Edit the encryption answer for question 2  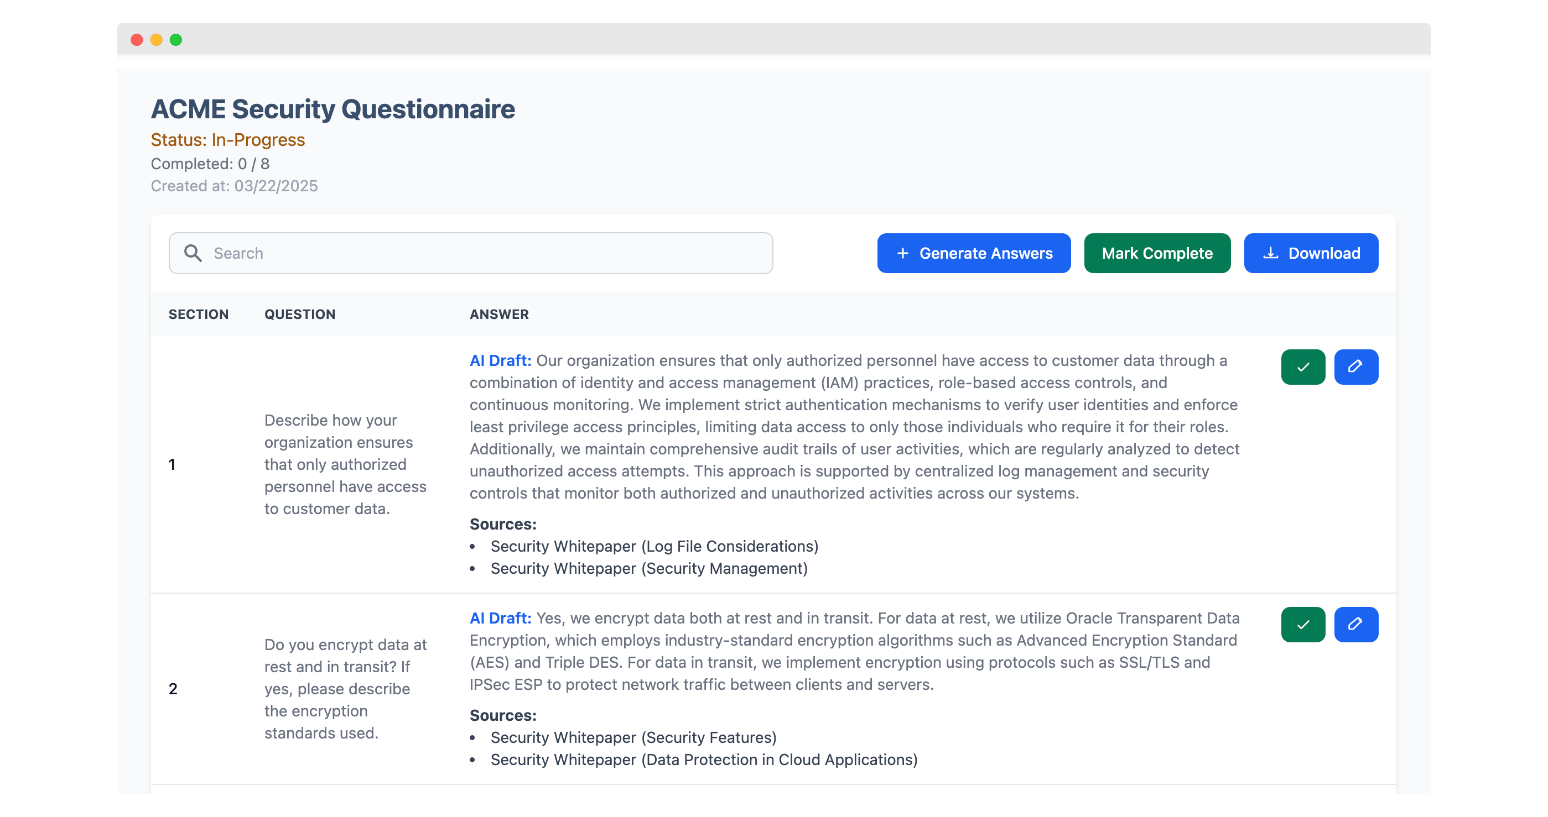tap(1355, 624)
